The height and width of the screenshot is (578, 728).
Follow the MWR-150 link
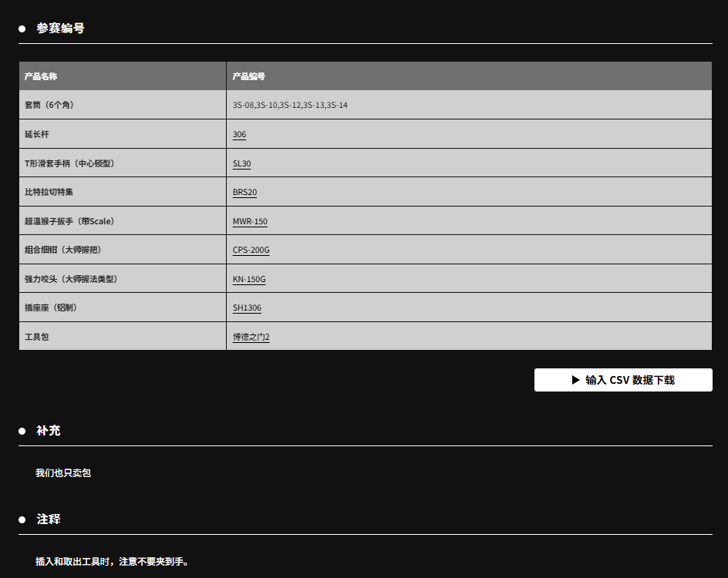click(250, 221)
